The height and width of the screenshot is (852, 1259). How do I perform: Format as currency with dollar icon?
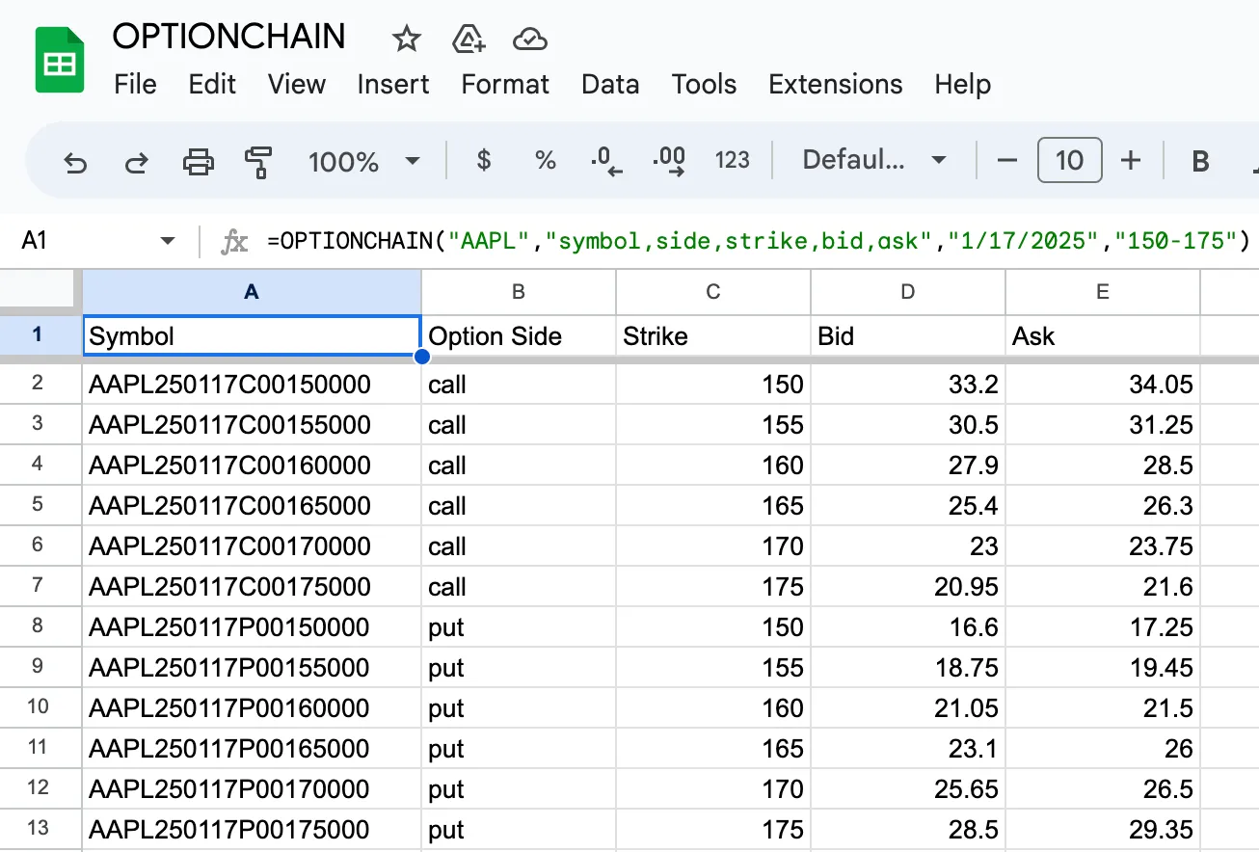click(484, 160)
